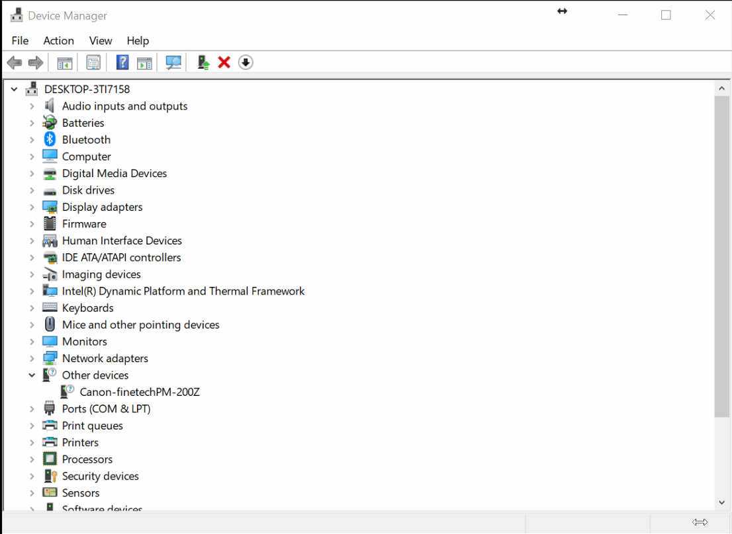The width and height of the screenshot is (732, 534).
Task: Click unknown device icon beside Canon-finetechPM-200Z
Action: (68, 391)
